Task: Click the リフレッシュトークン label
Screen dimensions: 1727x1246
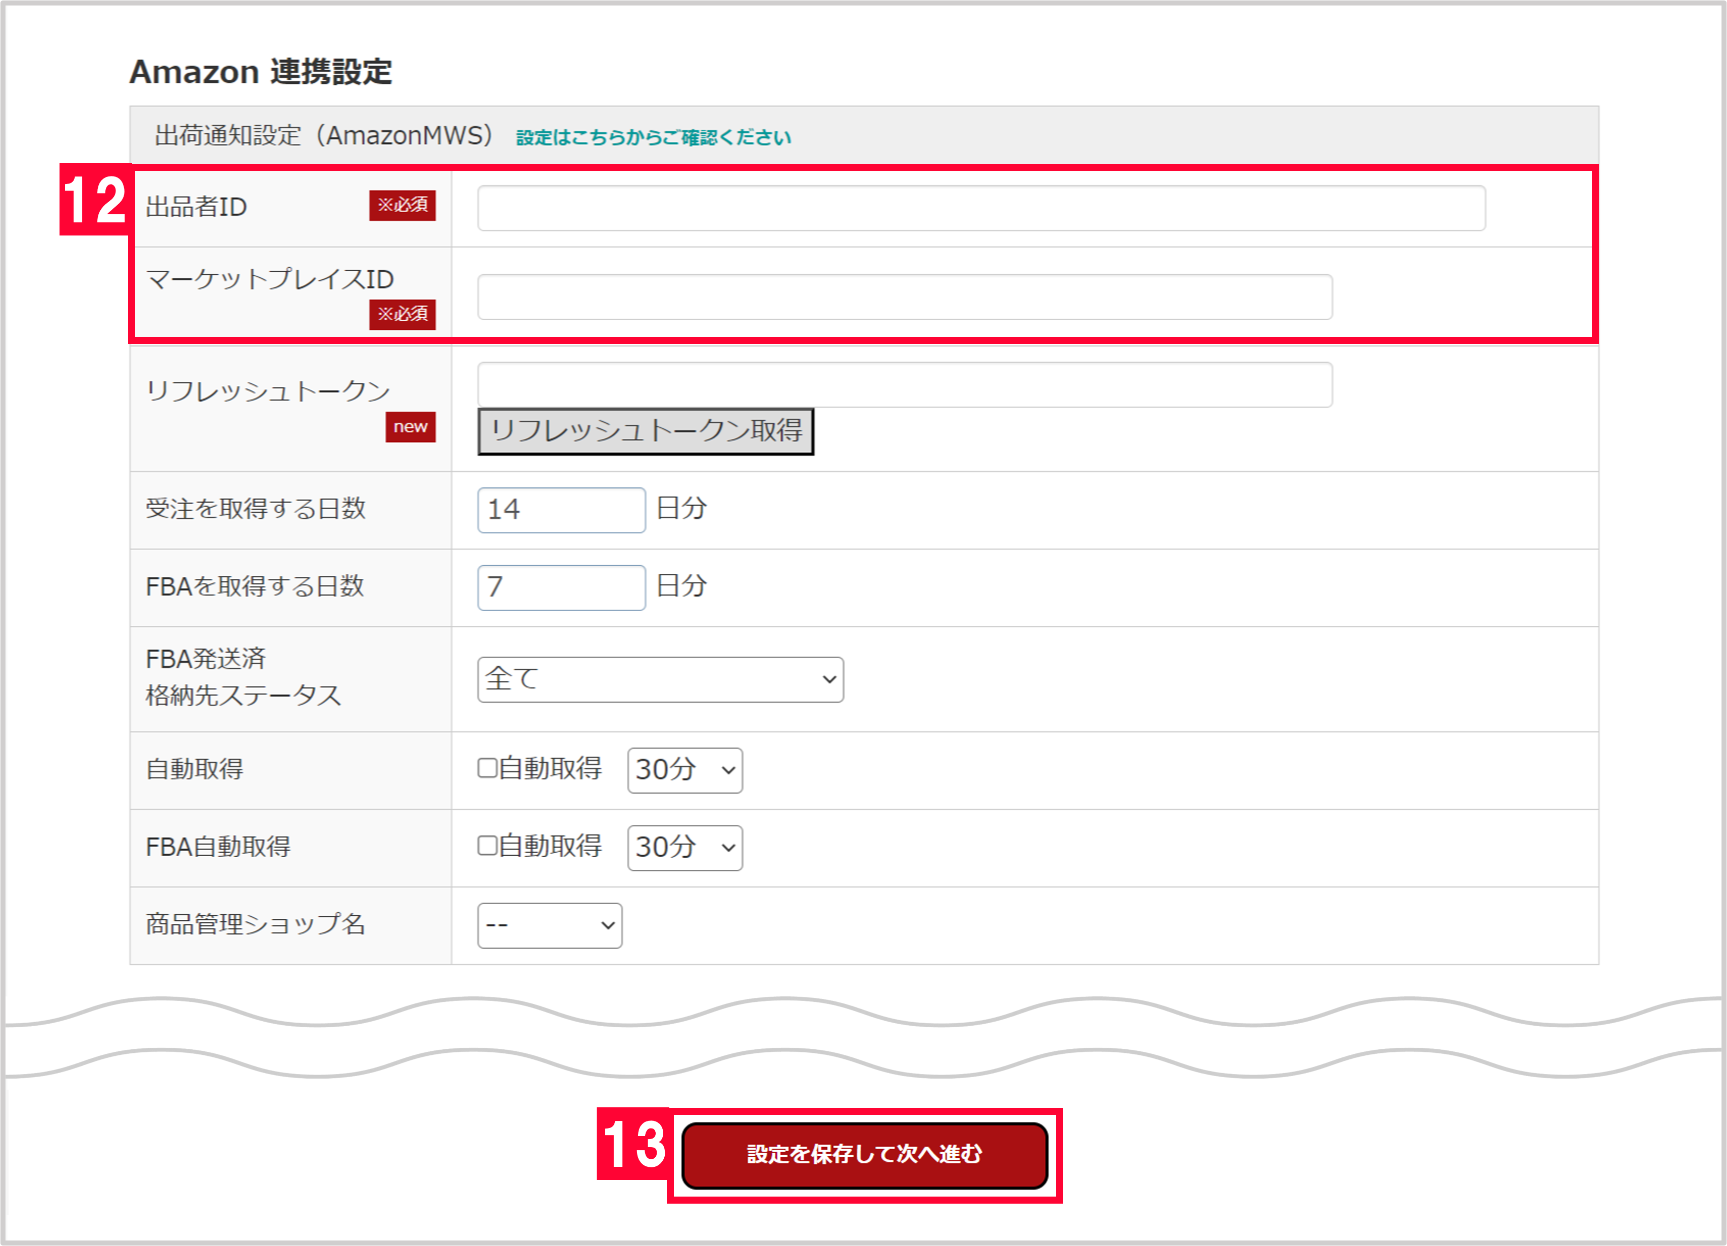Action: pyautogui.click(x=268, y=391)
